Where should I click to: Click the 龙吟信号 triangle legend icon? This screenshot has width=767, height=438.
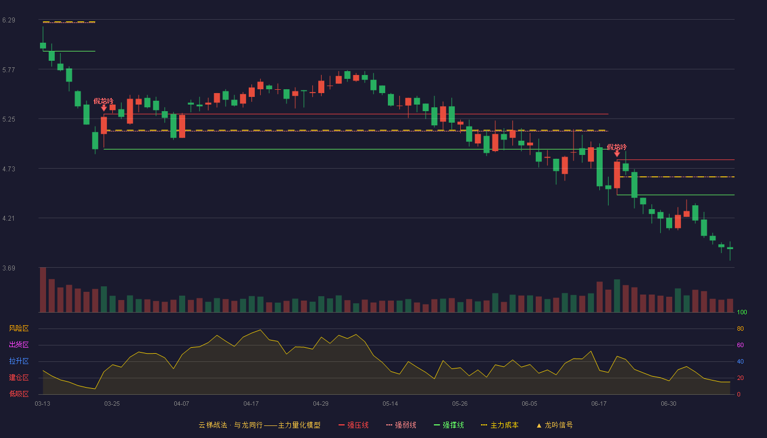tap(539, 425)
